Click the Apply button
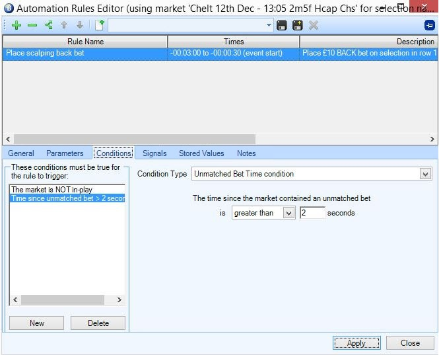Screen dimensions: 439x355 point(356,343)
